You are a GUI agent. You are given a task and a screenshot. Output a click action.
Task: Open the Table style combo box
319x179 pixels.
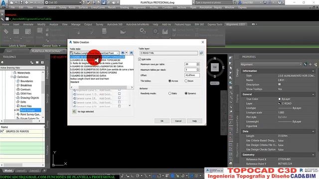(x=95, y=53)
